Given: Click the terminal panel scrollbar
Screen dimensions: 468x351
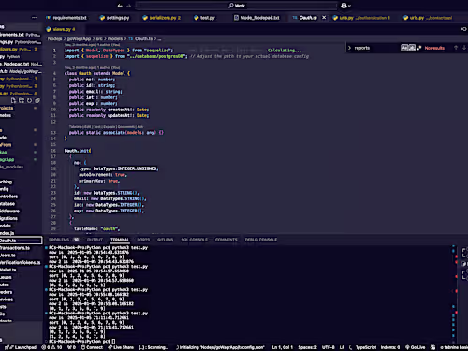Looking at the screenshot, I should (x=454, y=293).
